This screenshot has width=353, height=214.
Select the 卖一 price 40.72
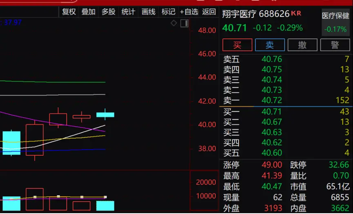click(x=272, y=100)
